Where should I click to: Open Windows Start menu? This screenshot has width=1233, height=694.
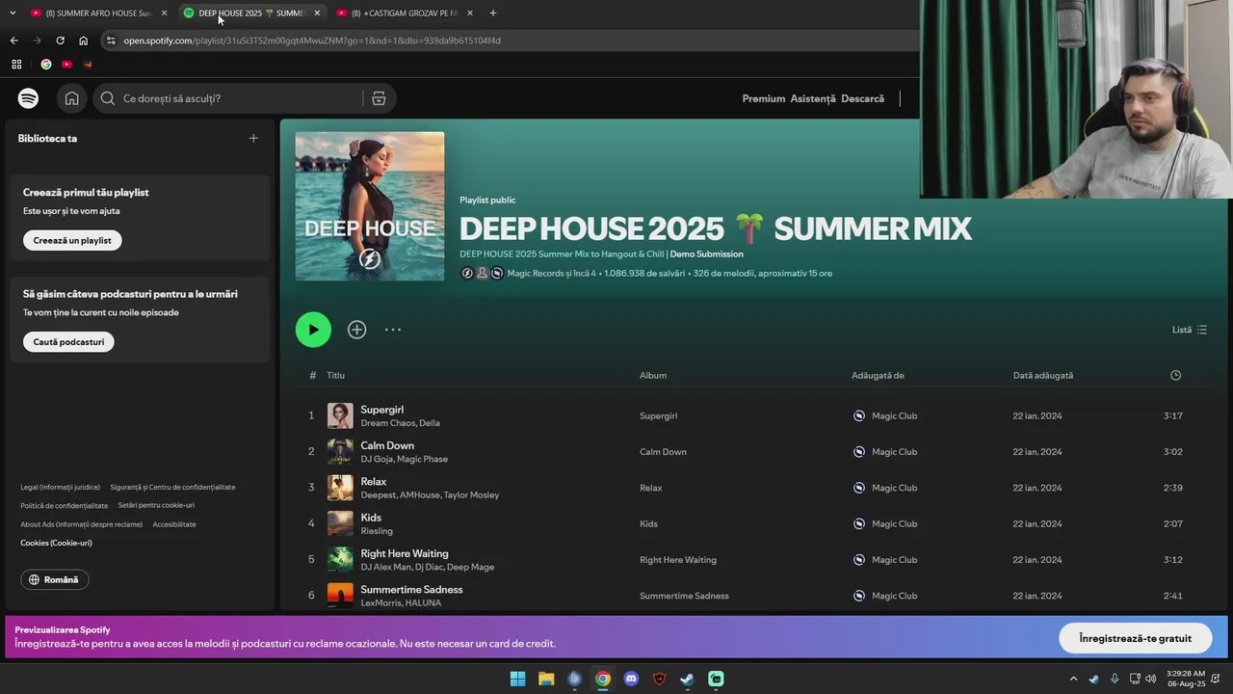pos(517,679)
